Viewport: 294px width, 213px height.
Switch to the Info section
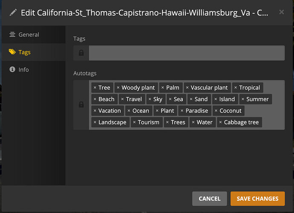pos(23,69)
